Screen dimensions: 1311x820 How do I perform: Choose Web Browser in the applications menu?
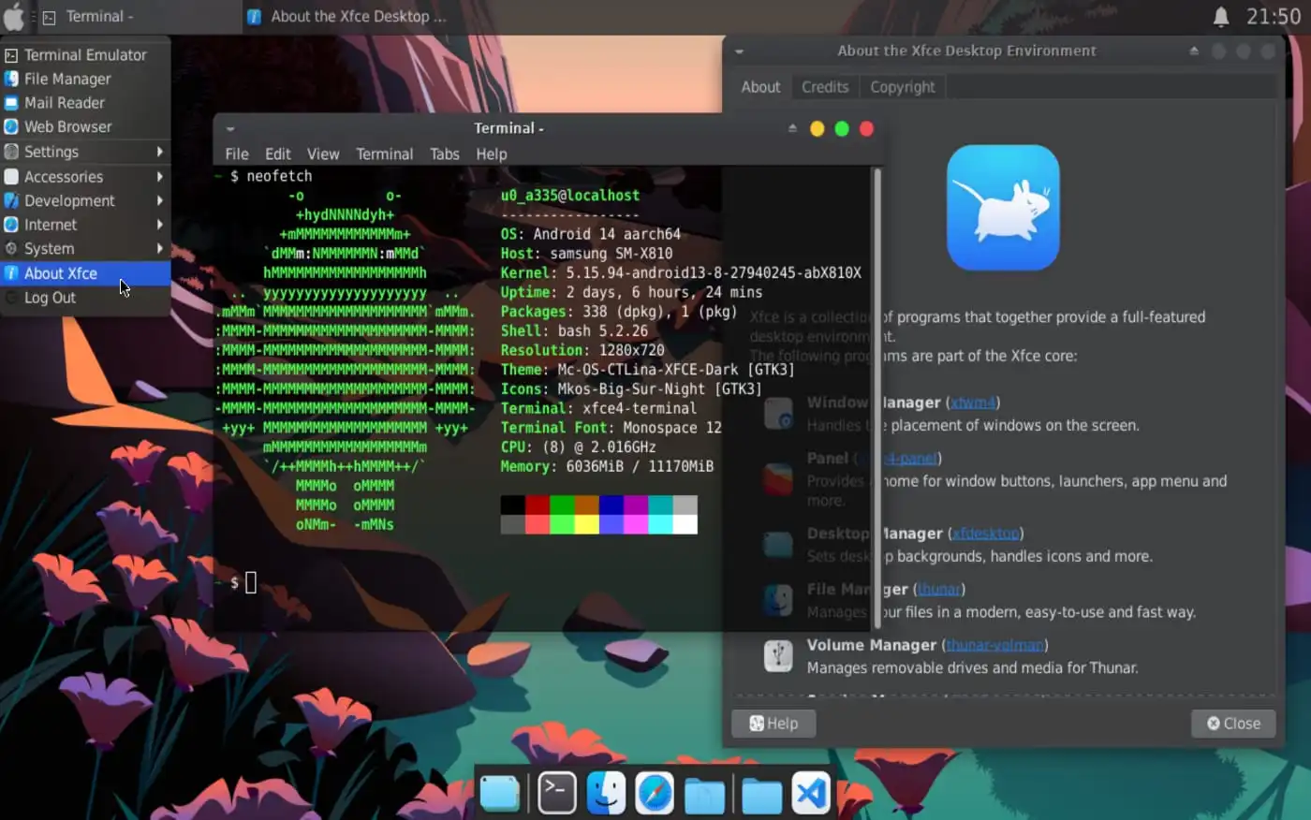click(x=85, y=126)
